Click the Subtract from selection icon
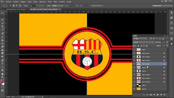Viewport: 174px width, 98px height. tap(17, 5)
